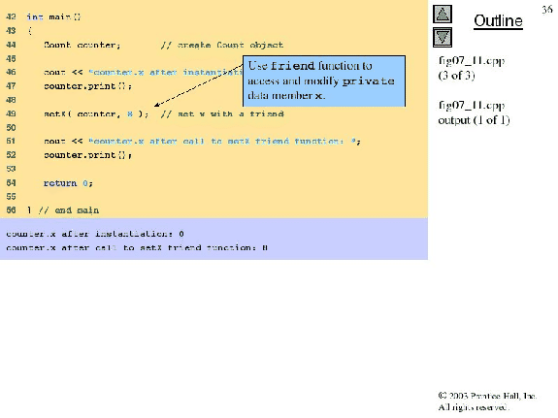Click the cout statement on line 46
Image resolution: width=558 pixels, height=418 pixels.
[x=143, y=73]
